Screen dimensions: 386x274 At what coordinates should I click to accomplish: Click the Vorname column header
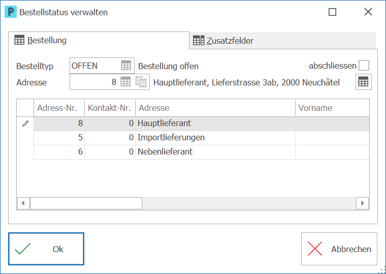pyautogui.click(x=332, y=108)
